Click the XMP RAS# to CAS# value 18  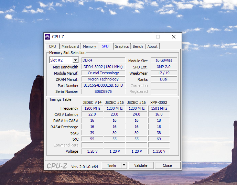pos(159,120)
